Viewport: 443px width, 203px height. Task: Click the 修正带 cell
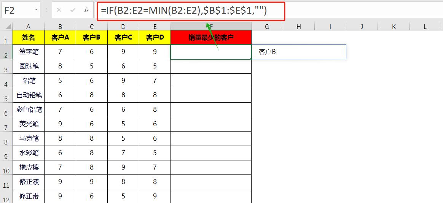click(28, 196)
